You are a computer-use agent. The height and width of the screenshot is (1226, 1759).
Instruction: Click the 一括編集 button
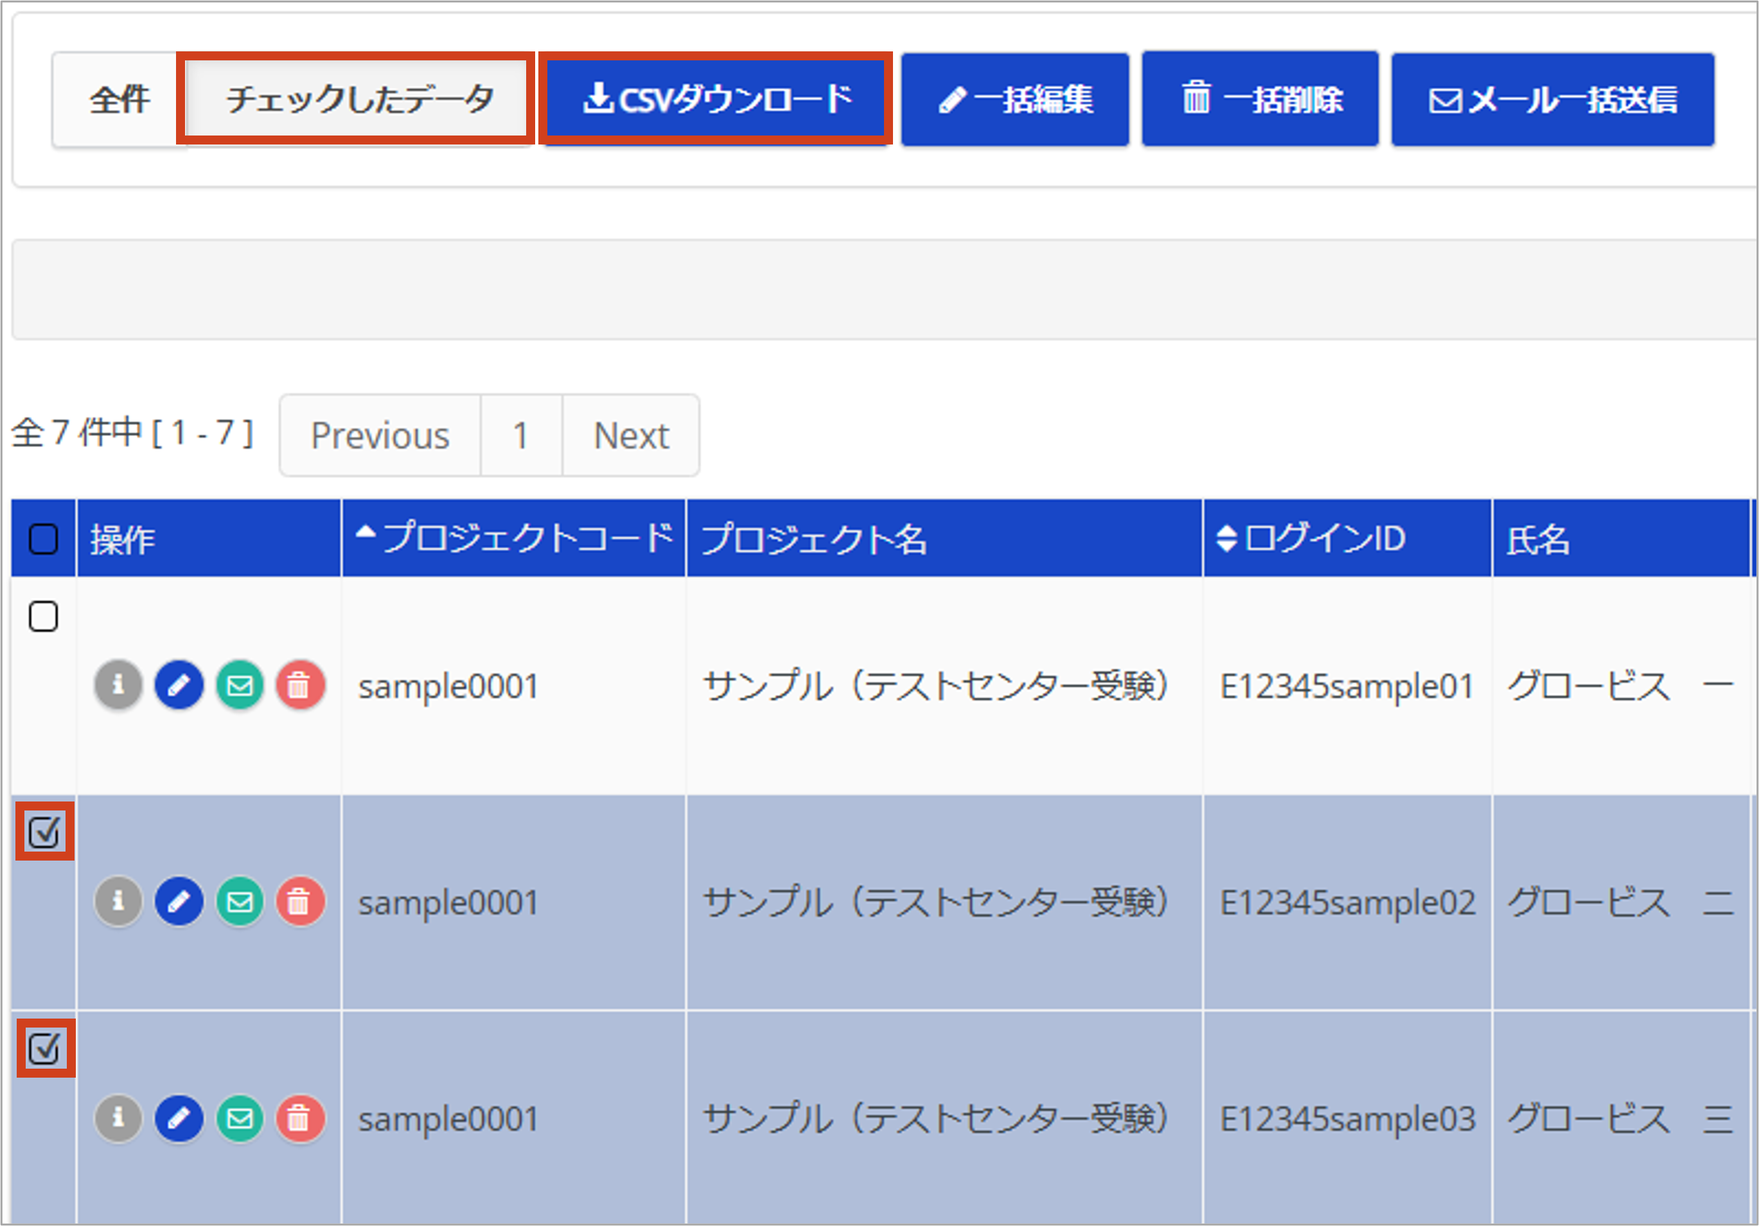tap(1014, 100)
